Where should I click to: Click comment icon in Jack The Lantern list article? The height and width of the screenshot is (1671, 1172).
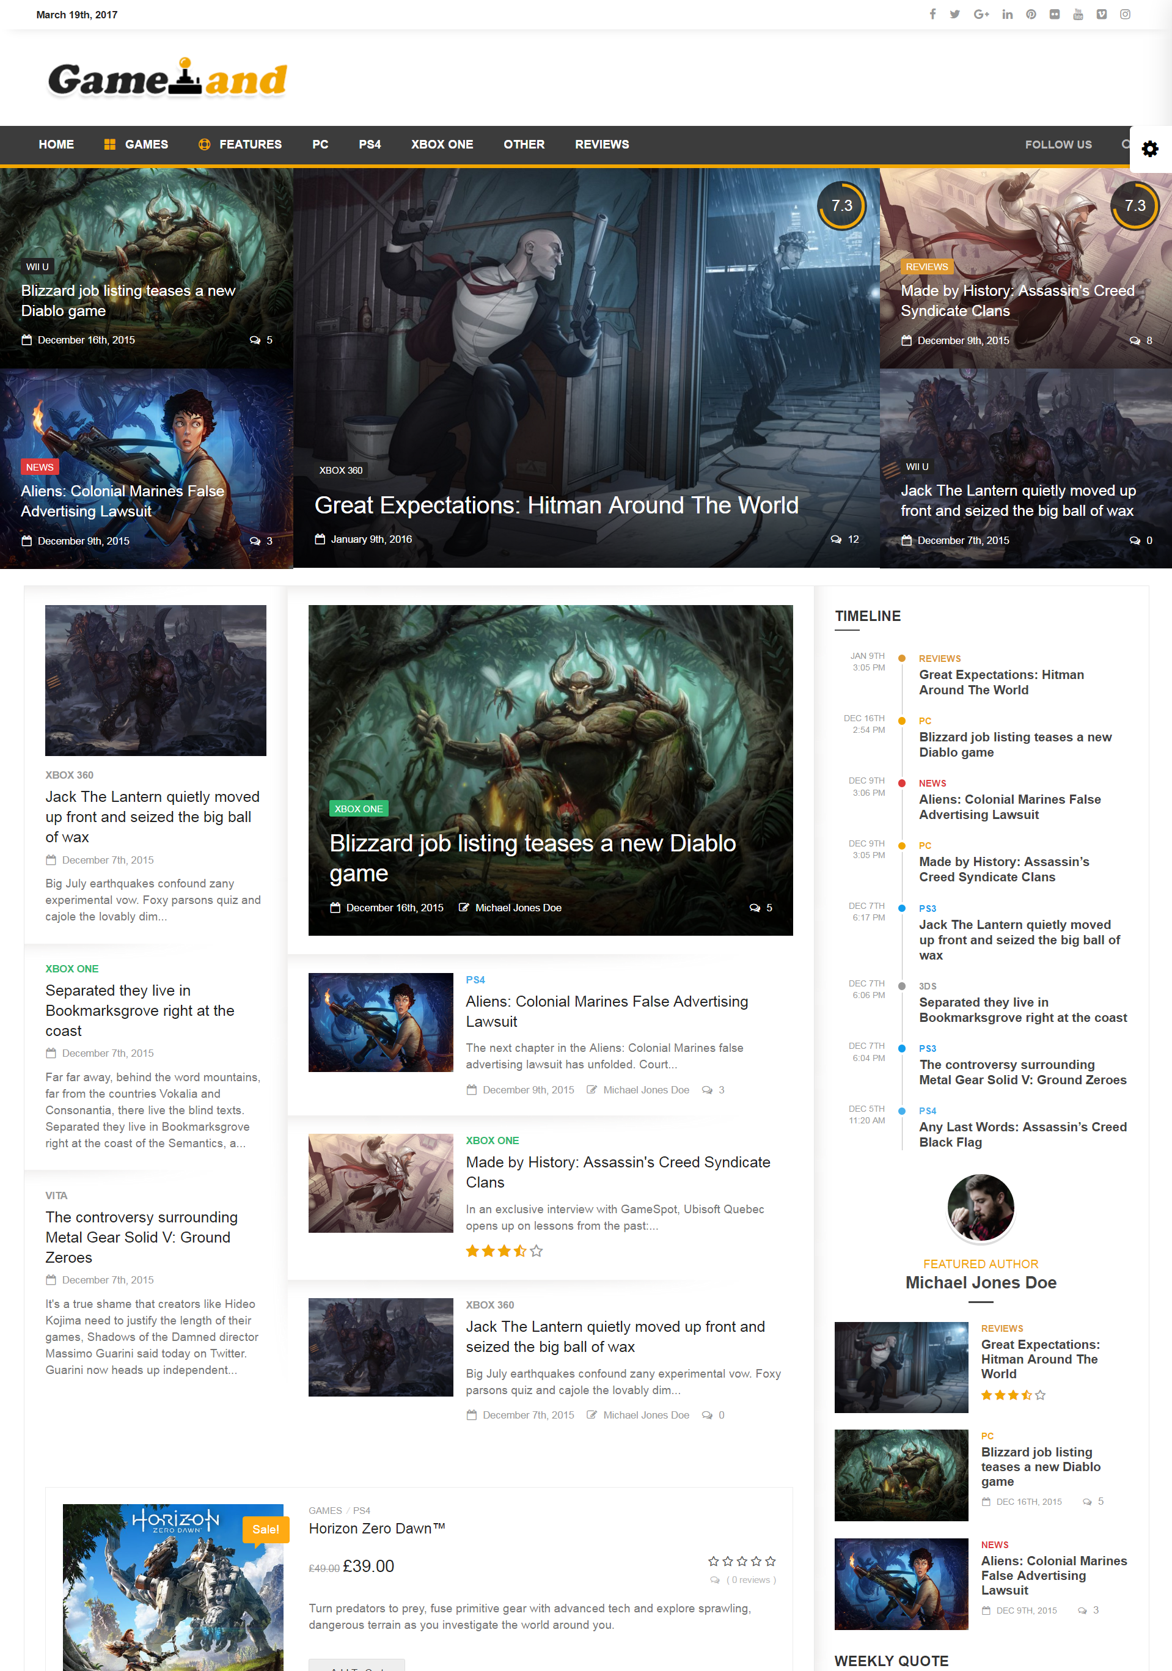[x=706, y=1415]
